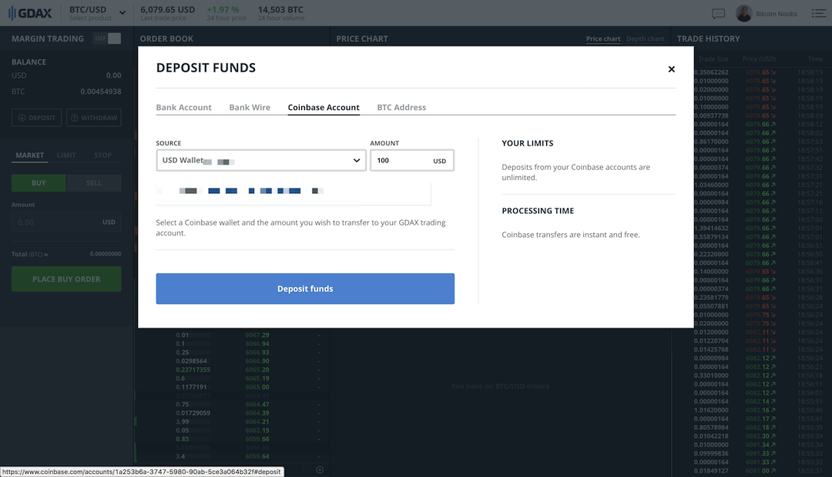Open the hamburger menu icon in header
Screen dimensions: 832x477
(x=819, y=13)
